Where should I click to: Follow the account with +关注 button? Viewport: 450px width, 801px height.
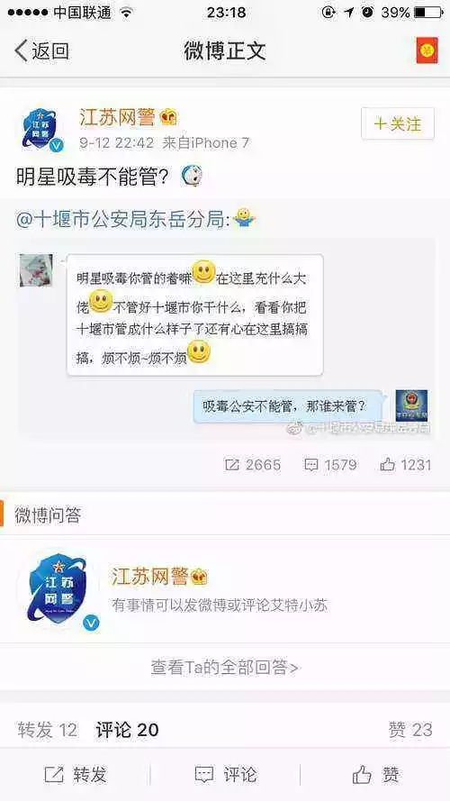tap(398, 123)
